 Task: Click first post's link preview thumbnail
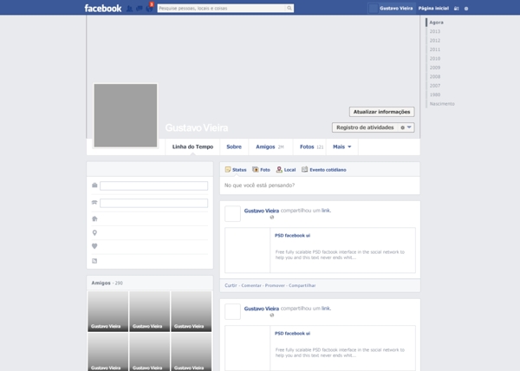pyautogui.click(x=247, y=251)
